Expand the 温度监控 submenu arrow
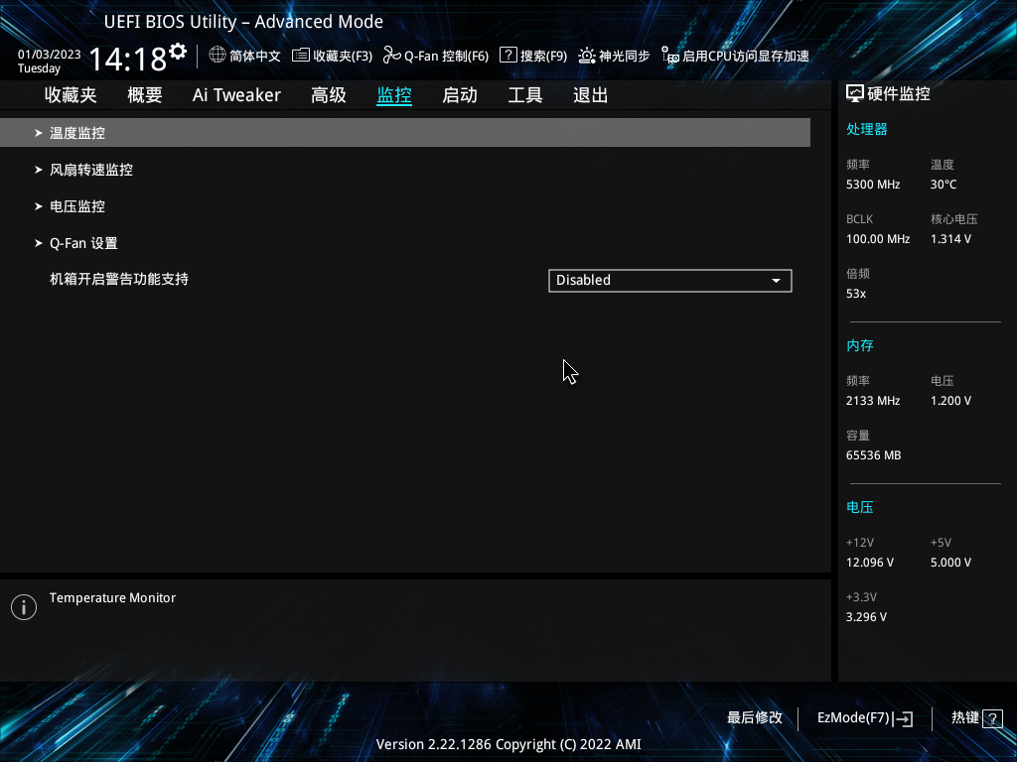This screenshot has height=762, width=1017. 39,133
